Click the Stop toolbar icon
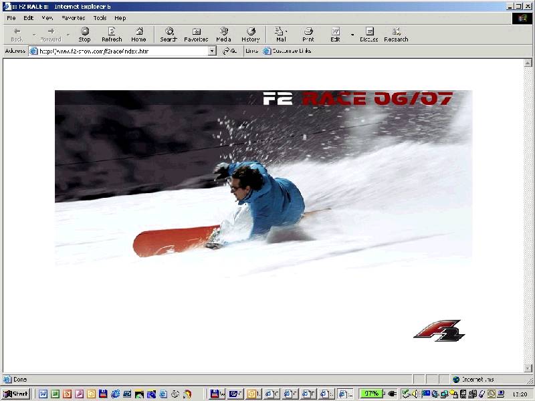The image size is (535, 401). point(85,34)
